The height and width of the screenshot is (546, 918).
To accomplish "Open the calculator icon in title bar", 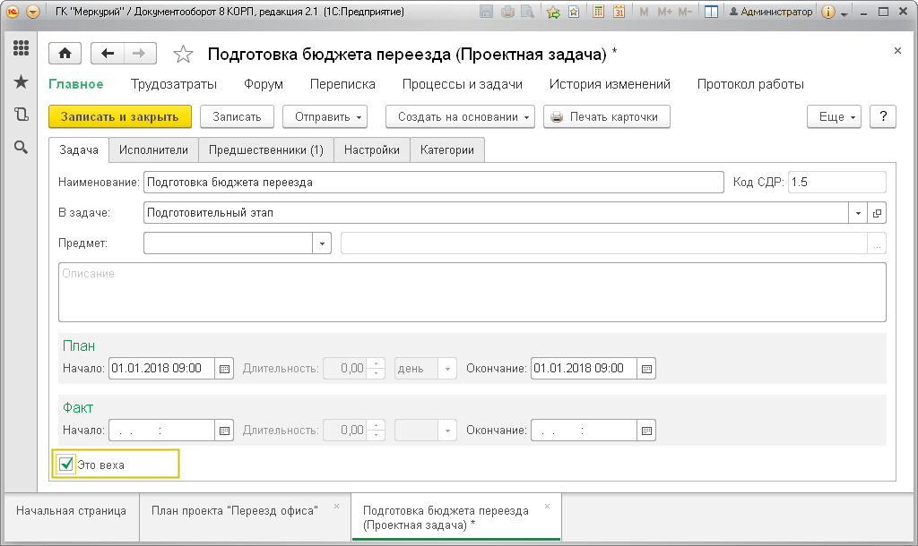I will 598,12.
